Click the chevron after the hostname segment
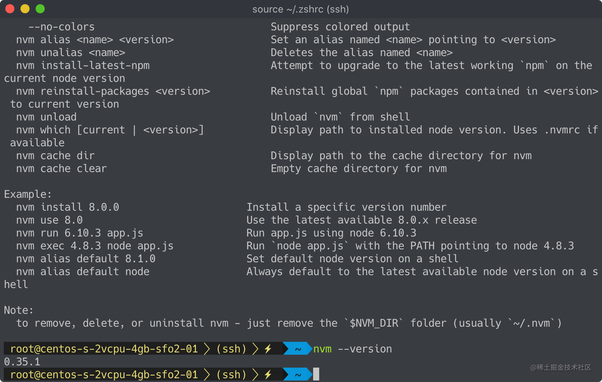This screenshot has width=602, height=382. (207, 349)
